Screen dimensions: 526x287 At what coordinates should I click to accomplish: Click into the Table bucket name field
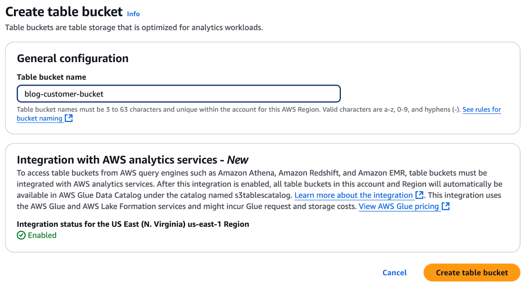coord(179,94)
